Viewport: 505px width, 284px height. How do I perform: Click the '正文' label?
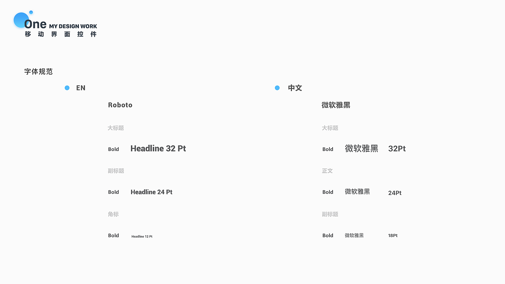[327, 171]
